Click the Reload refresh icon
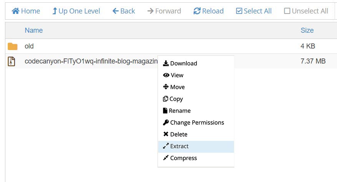The height and width of the screenshot is (182, 337). 197,11
